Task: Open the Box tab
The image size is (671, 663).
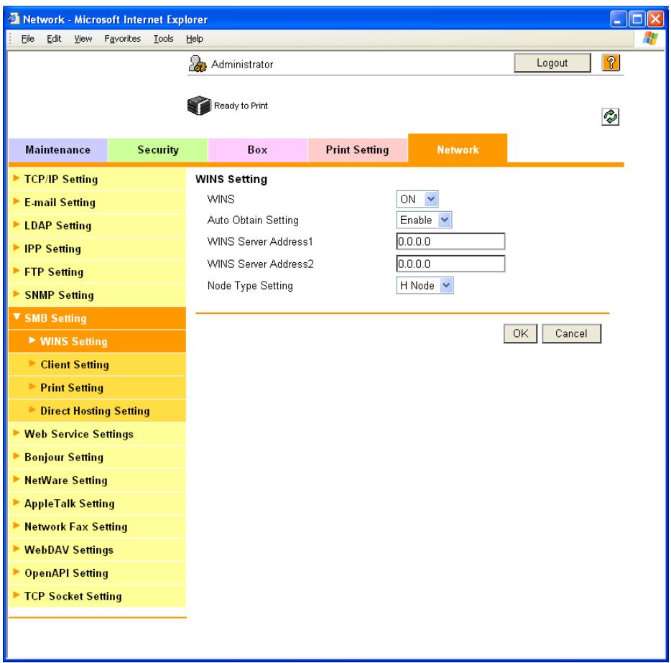Action: tap(258, 149)
